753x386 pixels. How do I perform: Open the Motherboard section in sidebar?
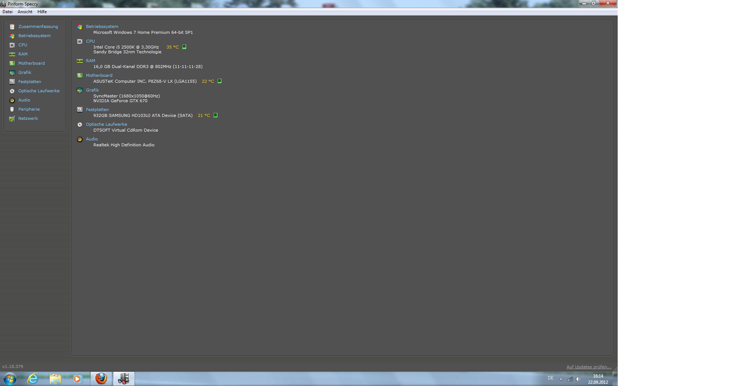click(x=32, y=63)
